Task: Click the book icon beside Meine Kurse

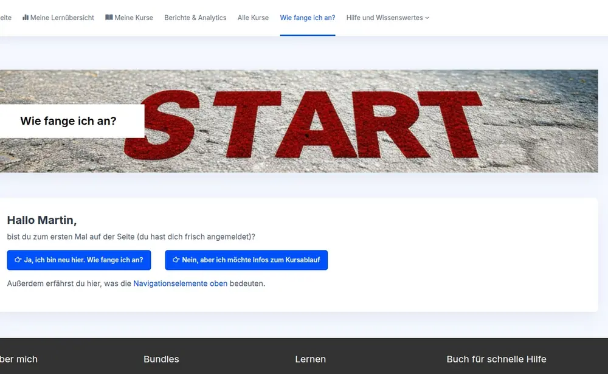Action: (109, 18)
